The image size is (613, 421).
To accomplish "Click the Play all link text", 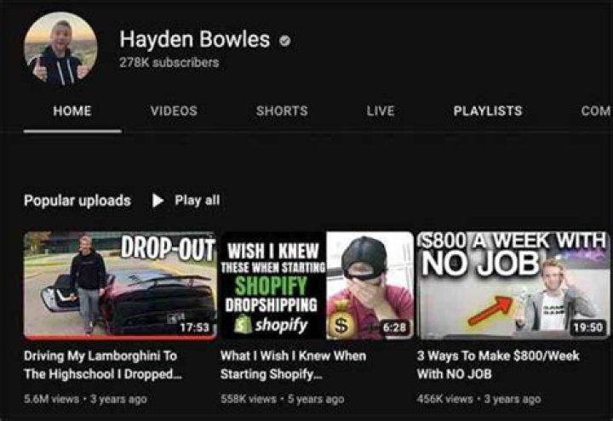I will [198, 201].
